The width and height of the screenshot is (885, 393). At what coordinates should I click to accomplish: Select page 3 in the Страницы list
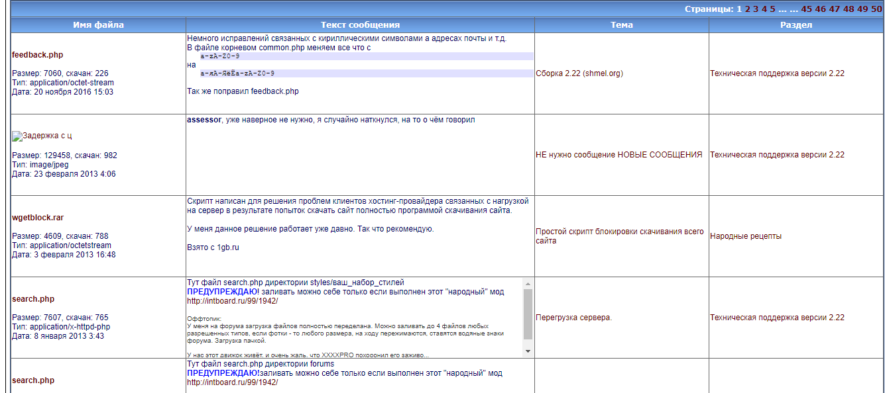(x=756, y=9)
